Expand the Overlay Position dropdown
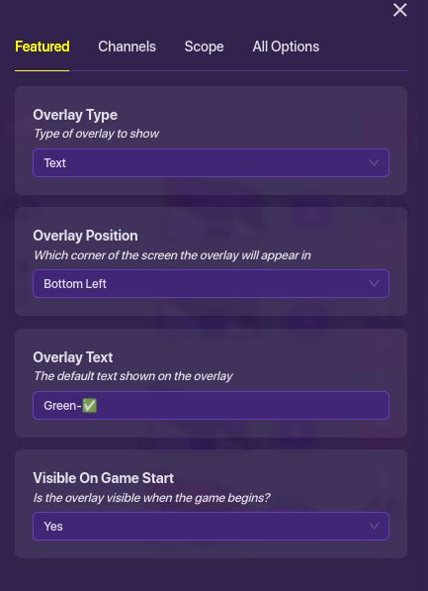 (211, 283)
